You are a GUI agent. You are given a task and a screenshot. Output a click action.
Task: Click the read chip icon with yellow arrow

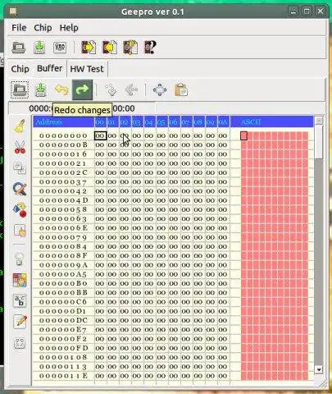click(x=89, y=48)
